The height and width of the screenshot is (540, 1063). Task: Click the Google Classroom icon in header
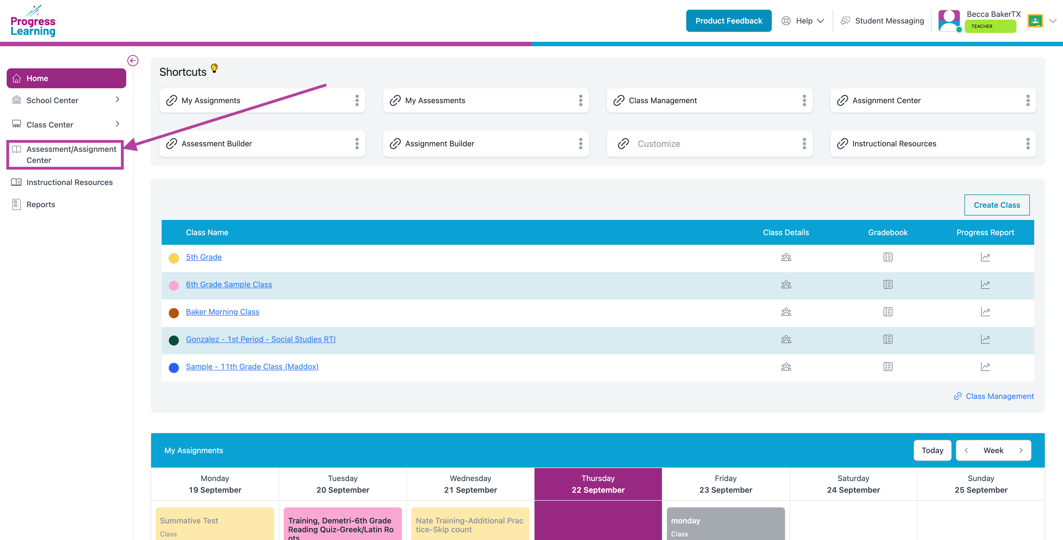[1035, 21]
